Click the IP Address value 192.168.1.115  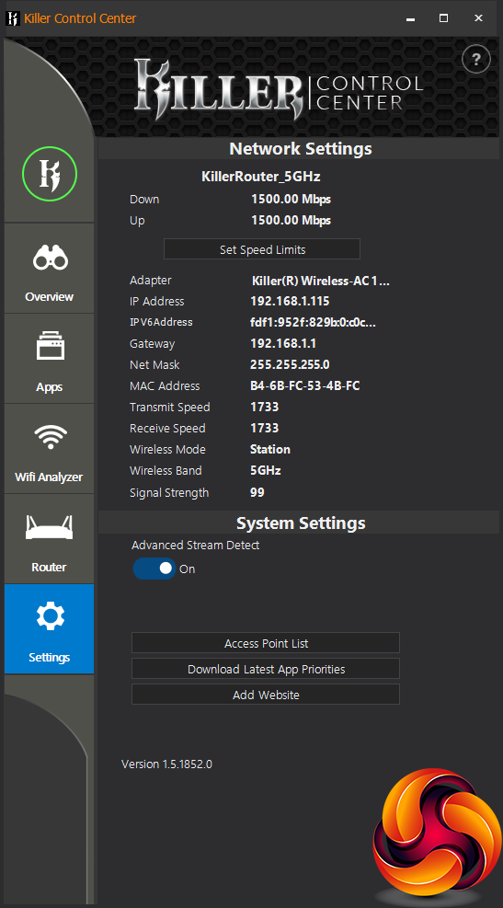point(290,301)
